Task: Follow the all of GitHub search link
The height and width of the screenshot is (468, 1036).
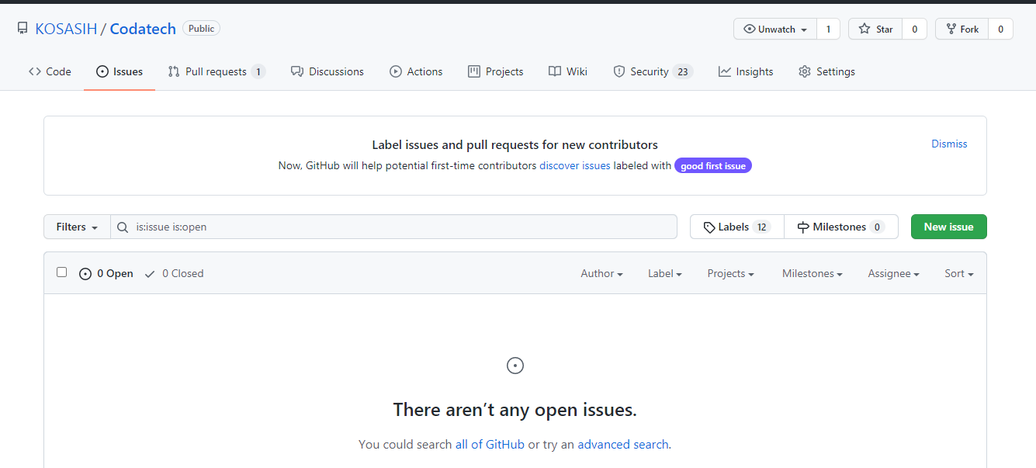Action: click(x=490, y=445)
